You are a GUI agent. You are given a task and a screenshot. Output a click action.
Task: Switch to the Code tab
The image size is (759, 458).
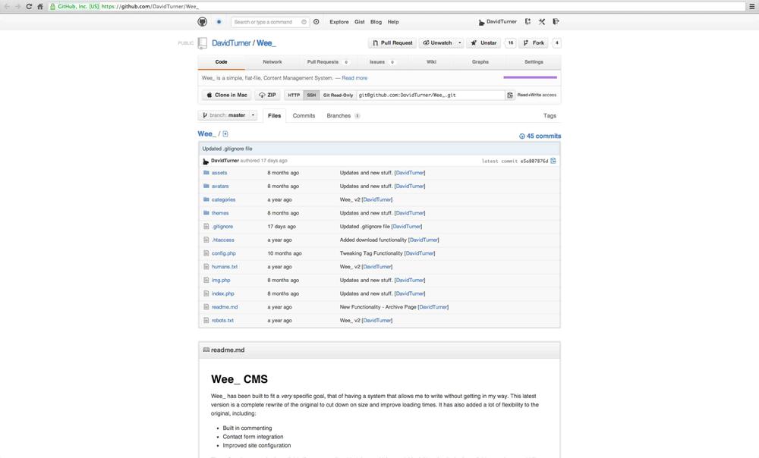(221, 62)
